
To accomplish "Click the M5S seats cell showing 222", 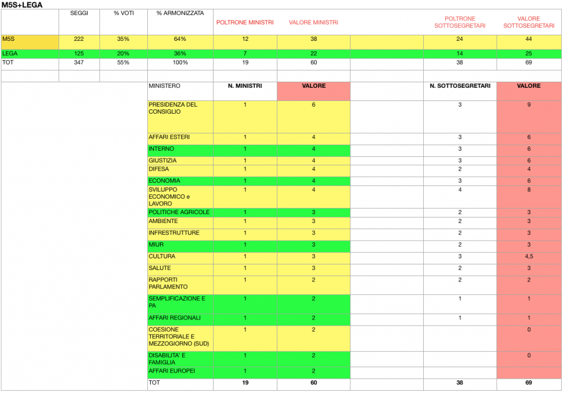I will pos(79,39).
